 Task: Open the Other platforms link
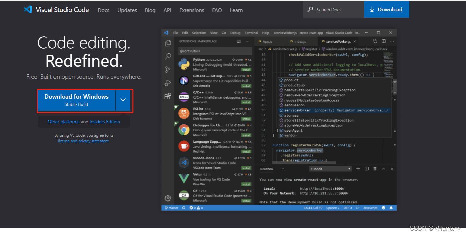pos(64,122)
